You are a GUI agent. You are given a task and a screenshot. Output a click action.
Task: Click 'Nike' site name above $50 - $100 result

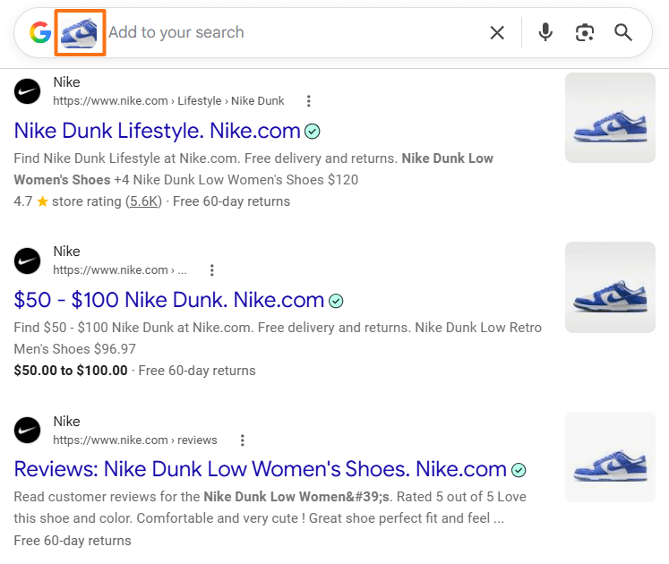(x=66, y=252)
